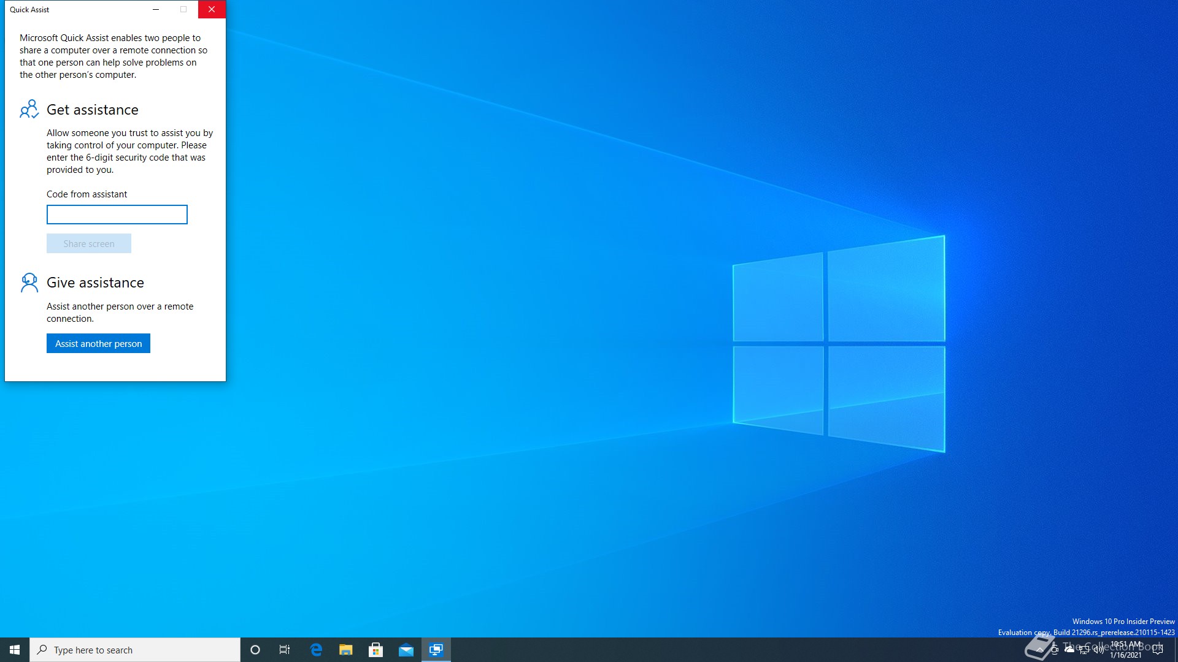Click the Give assistance headset icon
Image resolution: width=1178 pixels, height=662 pixels.
29,283
